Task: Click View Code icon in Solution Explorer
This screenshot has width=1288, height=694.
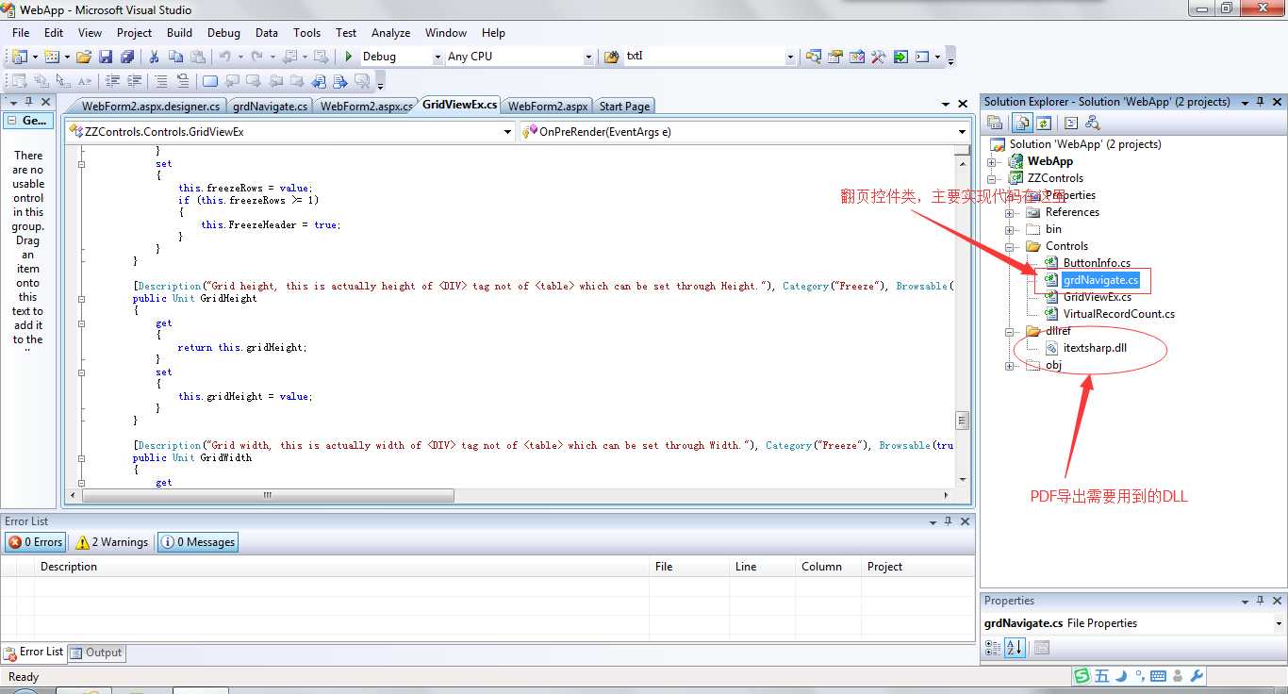Action: coord(1071,123)
